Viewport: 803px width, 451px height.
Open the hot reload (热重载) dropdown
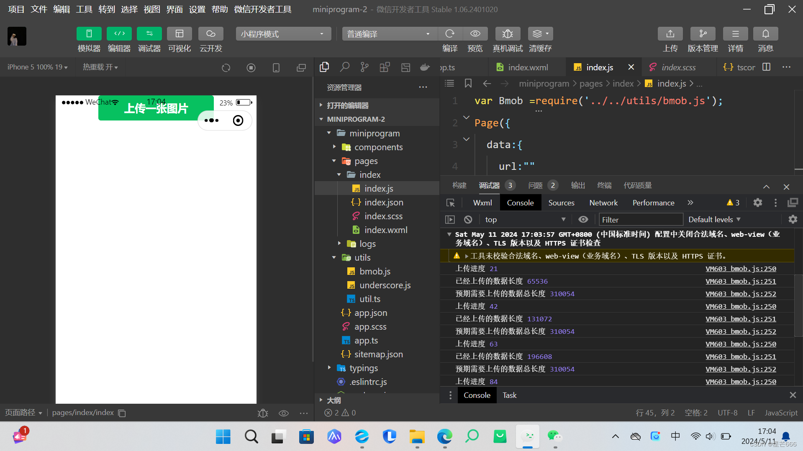point(100,67)
